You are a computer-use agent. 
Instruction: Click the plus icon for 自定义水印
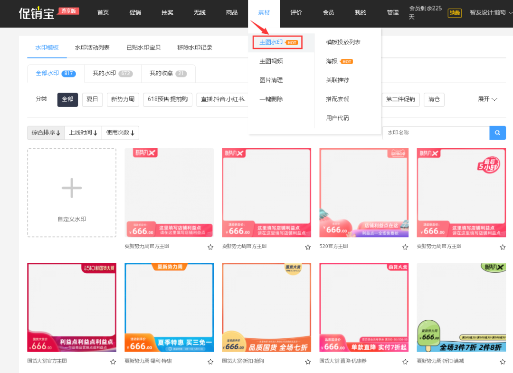(x=72, y=188)
